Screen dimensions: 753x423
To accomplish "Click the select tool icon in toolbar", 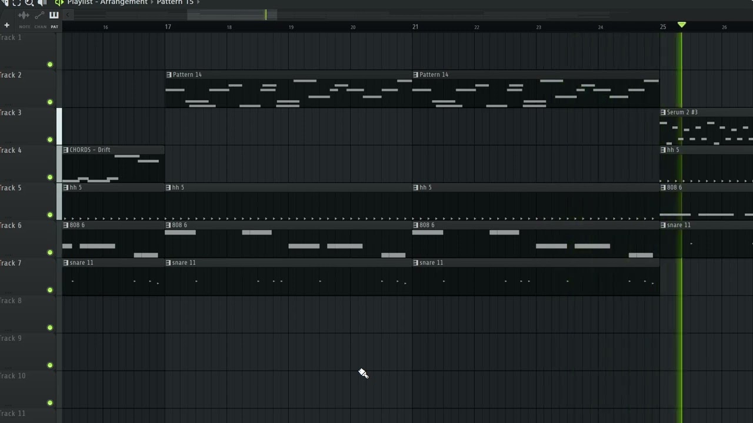I will click(x=16, y=2).
